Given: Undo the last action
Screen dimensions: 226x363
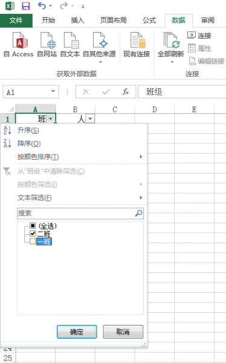Looking at the screenshot, I should pos(42,5).
